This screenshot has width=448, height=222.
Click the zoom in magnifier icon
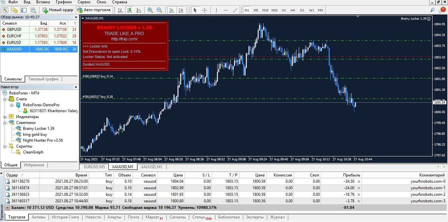tap(150, 10)
